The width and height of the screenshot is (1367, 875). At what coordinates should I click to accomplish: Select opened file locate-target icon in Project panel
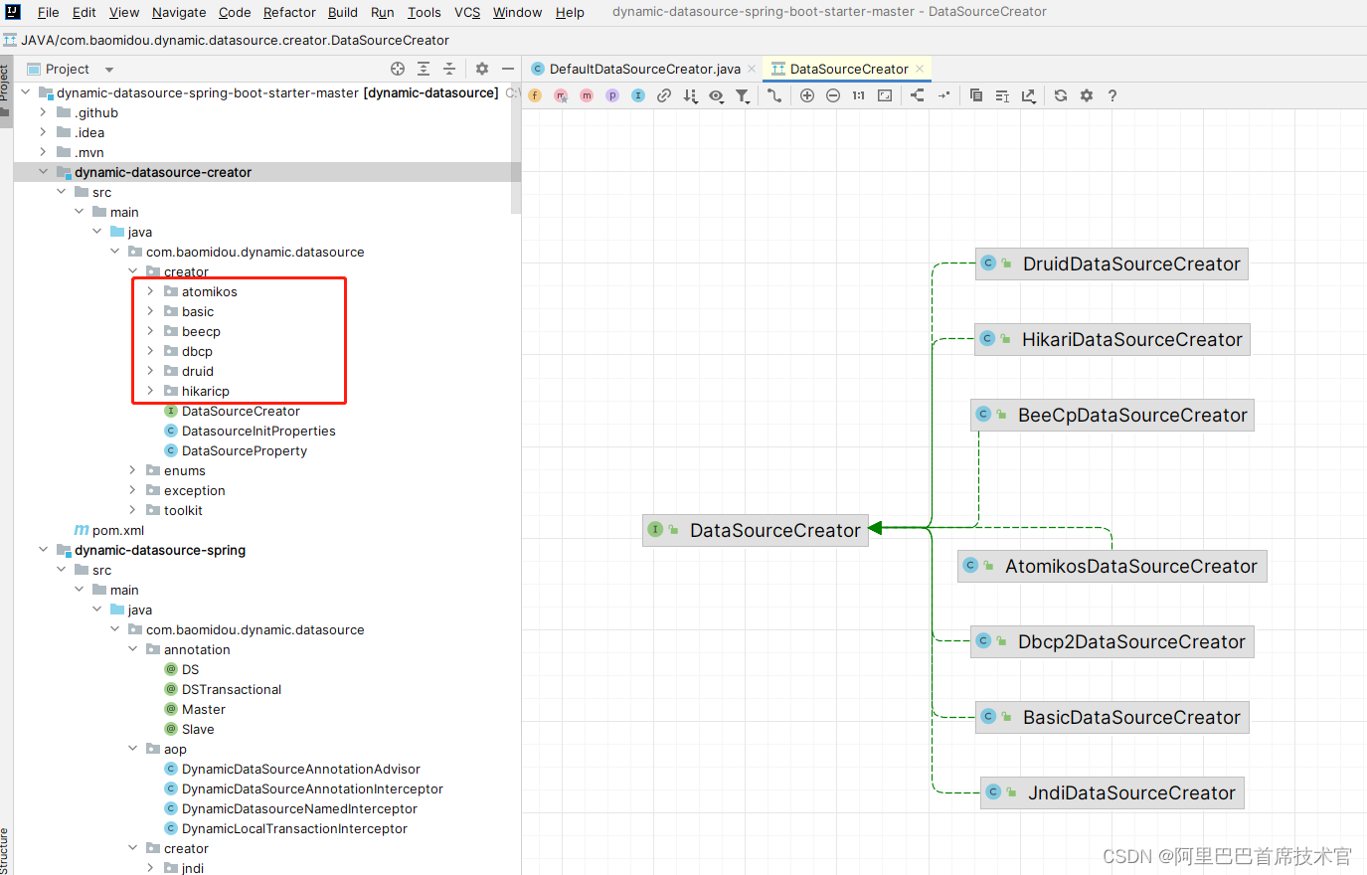point(398,69)
